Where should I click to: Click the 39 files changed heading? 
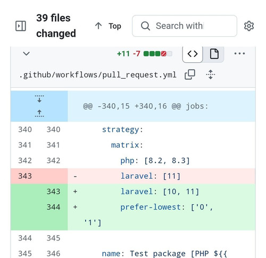pyautogui.click(x=56, y=26)
